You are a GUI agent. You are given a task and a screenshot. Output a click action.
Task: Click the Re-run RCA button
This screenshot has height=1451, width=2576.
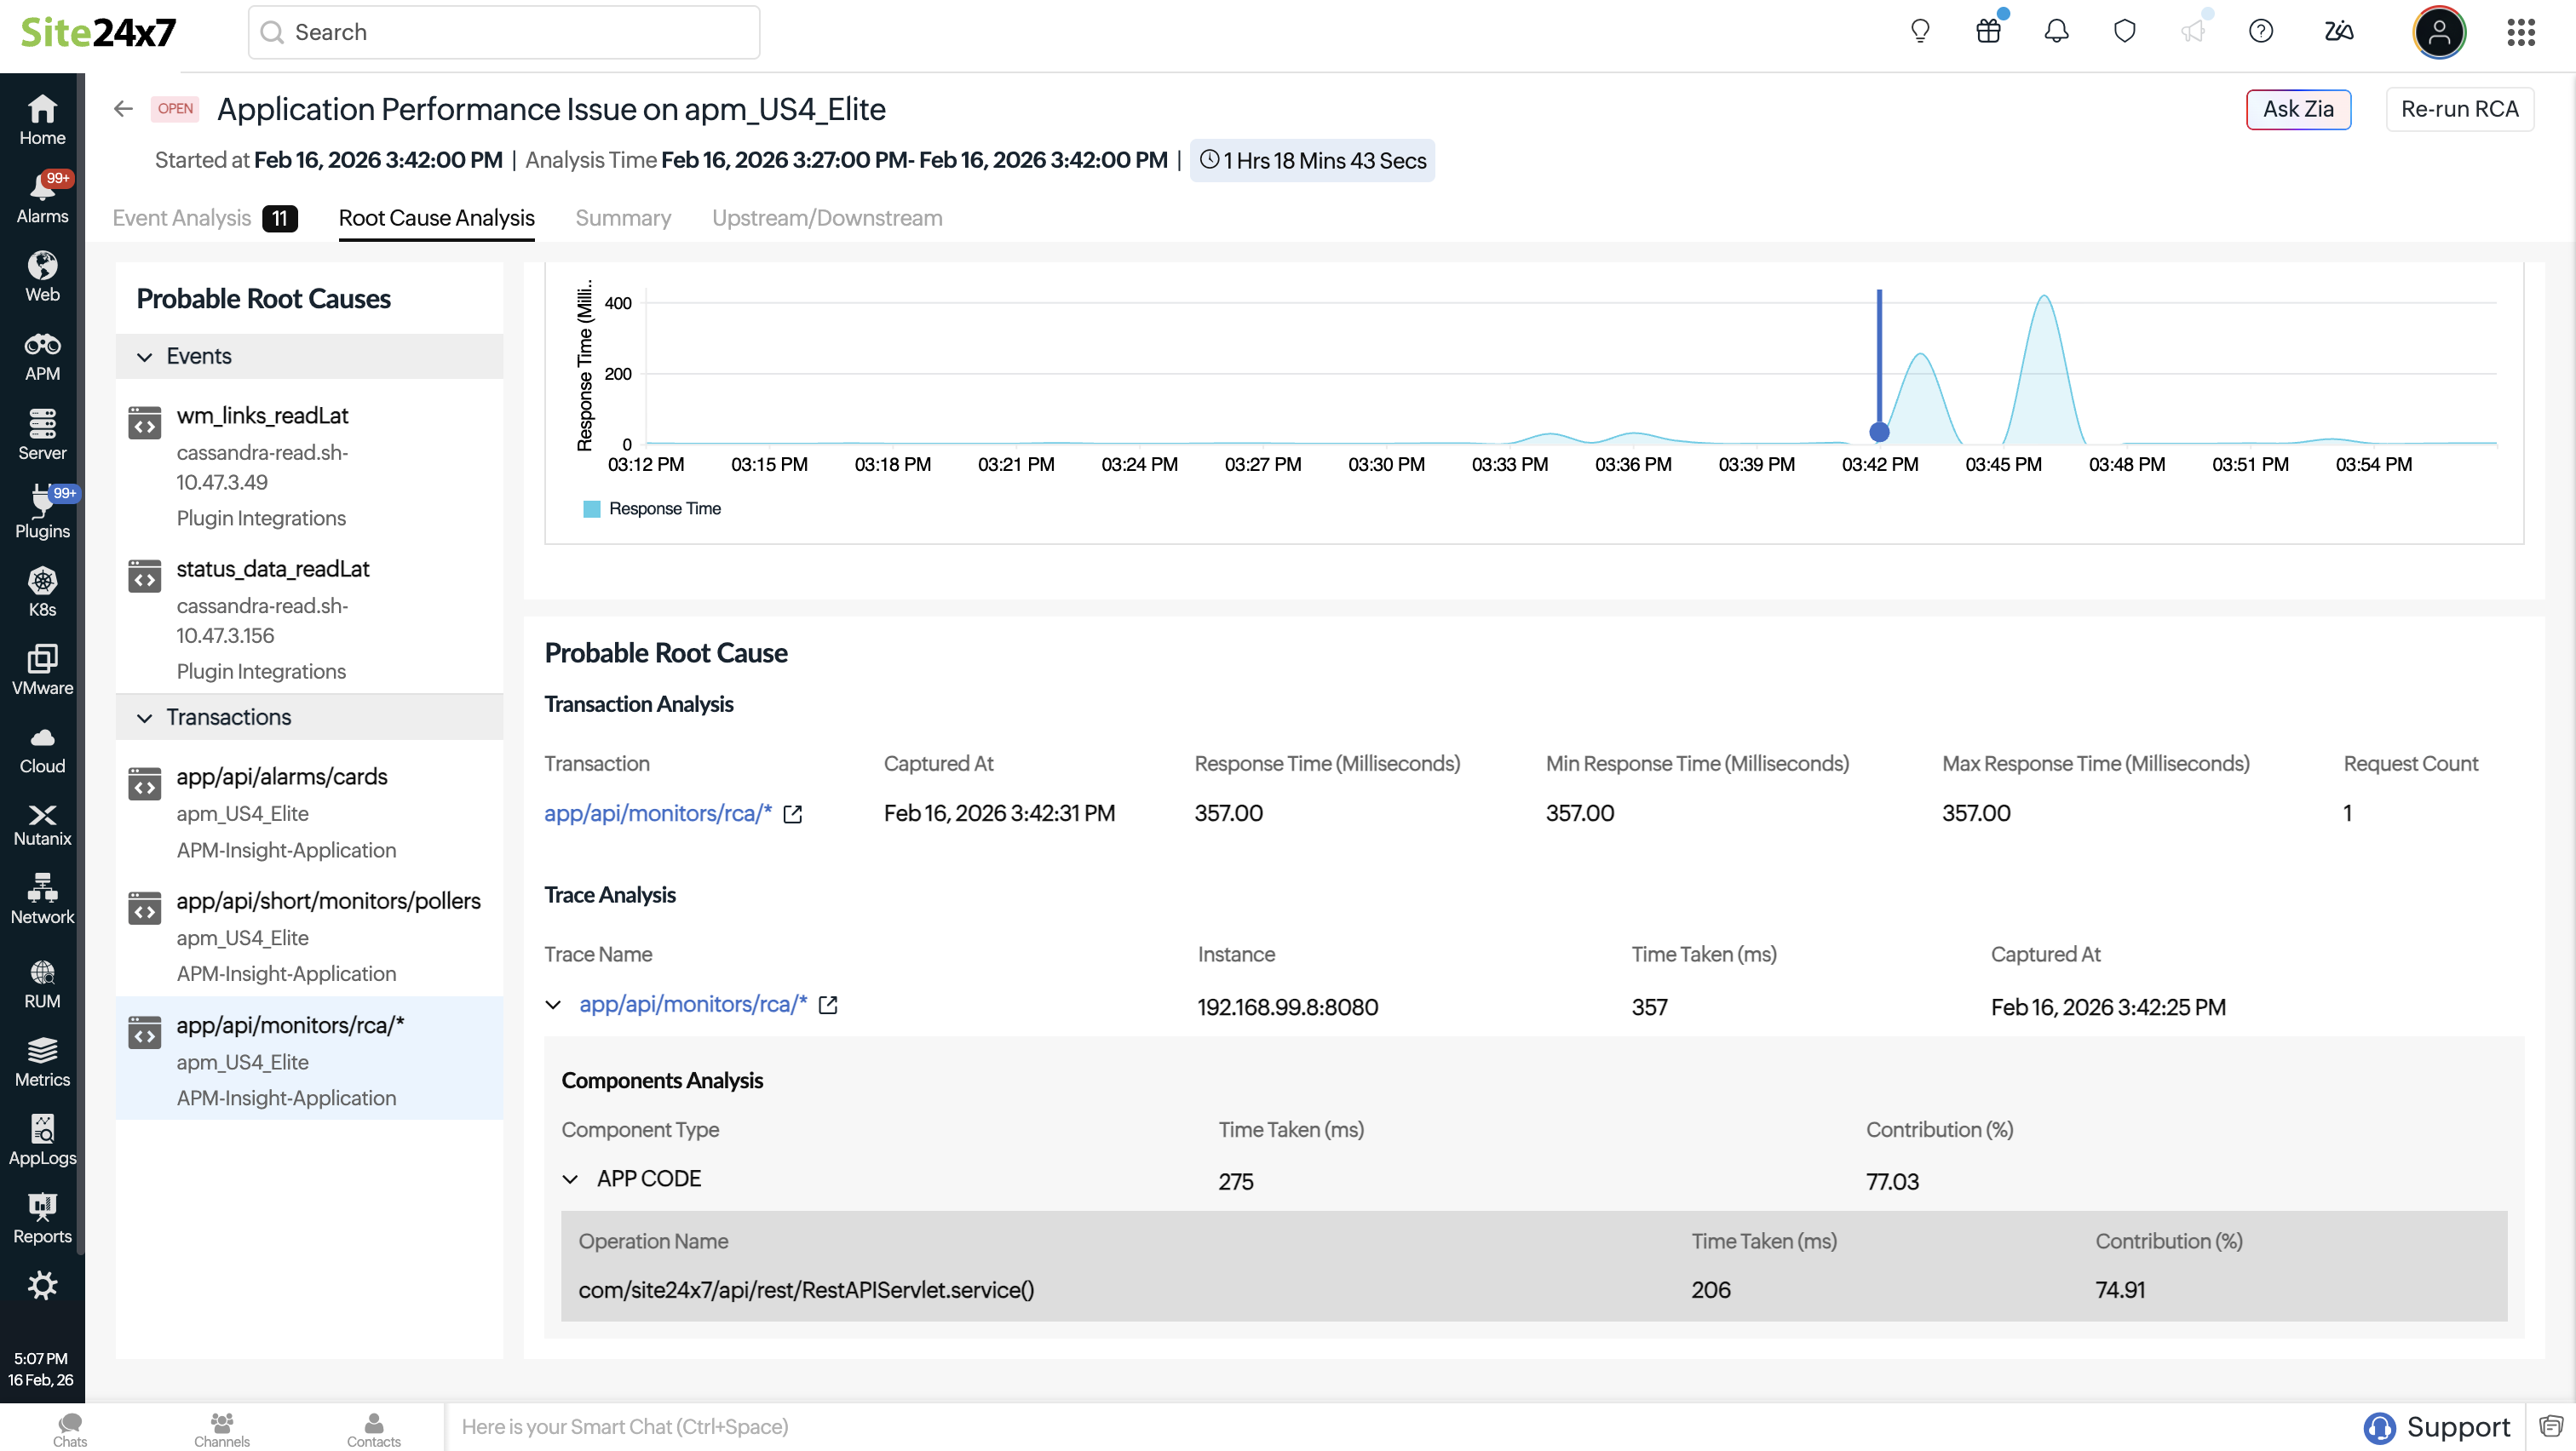tap(2459, 109)
